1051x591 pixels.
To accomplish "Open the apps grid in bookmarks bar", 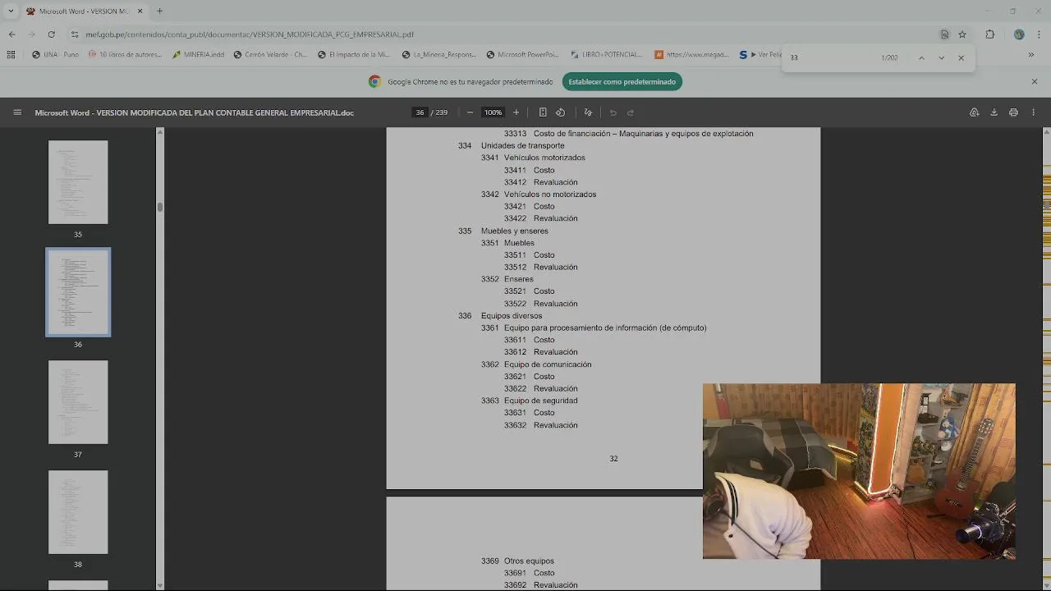I will (x=11, y=55).
